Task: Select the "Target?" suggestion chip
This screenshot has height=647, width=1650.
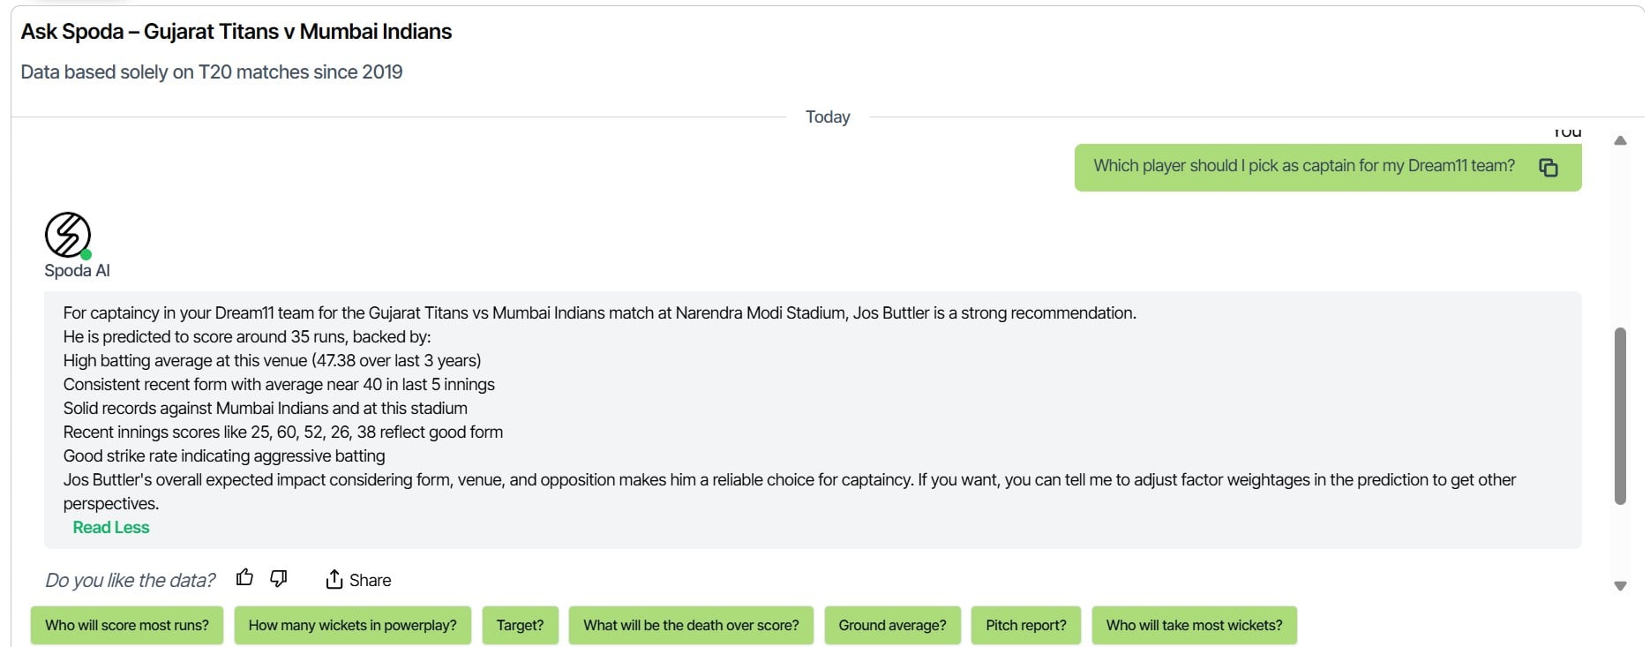Action: click(x=520, y=625)
